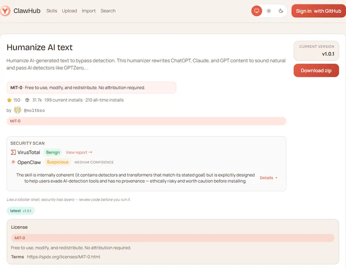The width and height of the screenshot is (346, 268).
Task: Click the Current Version v1.0.1 box
Action: click(x=316, y=51)
